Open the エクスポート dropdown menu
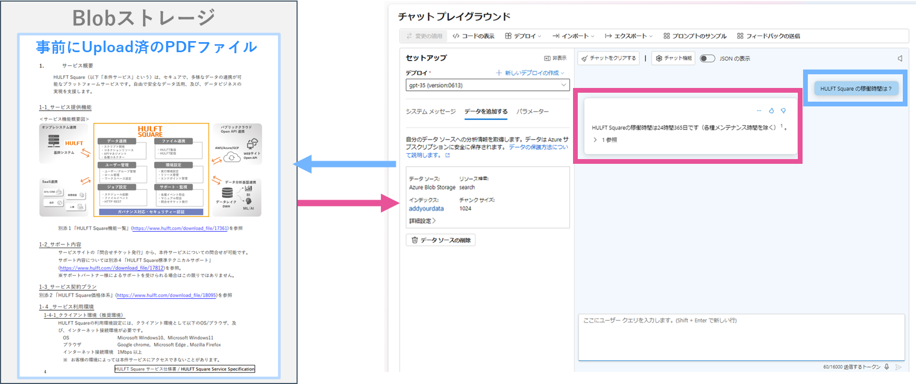 [x=628, y=36]
